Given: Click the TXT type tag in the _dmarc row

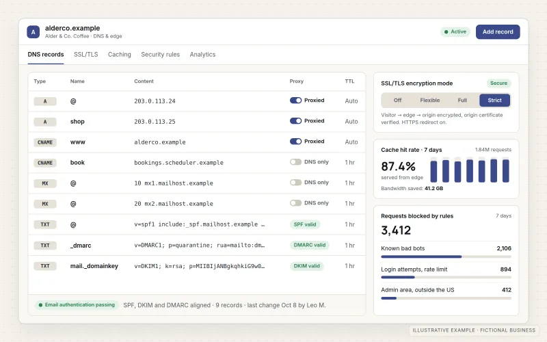Looking at the screenshot, I should coord(45,246).
